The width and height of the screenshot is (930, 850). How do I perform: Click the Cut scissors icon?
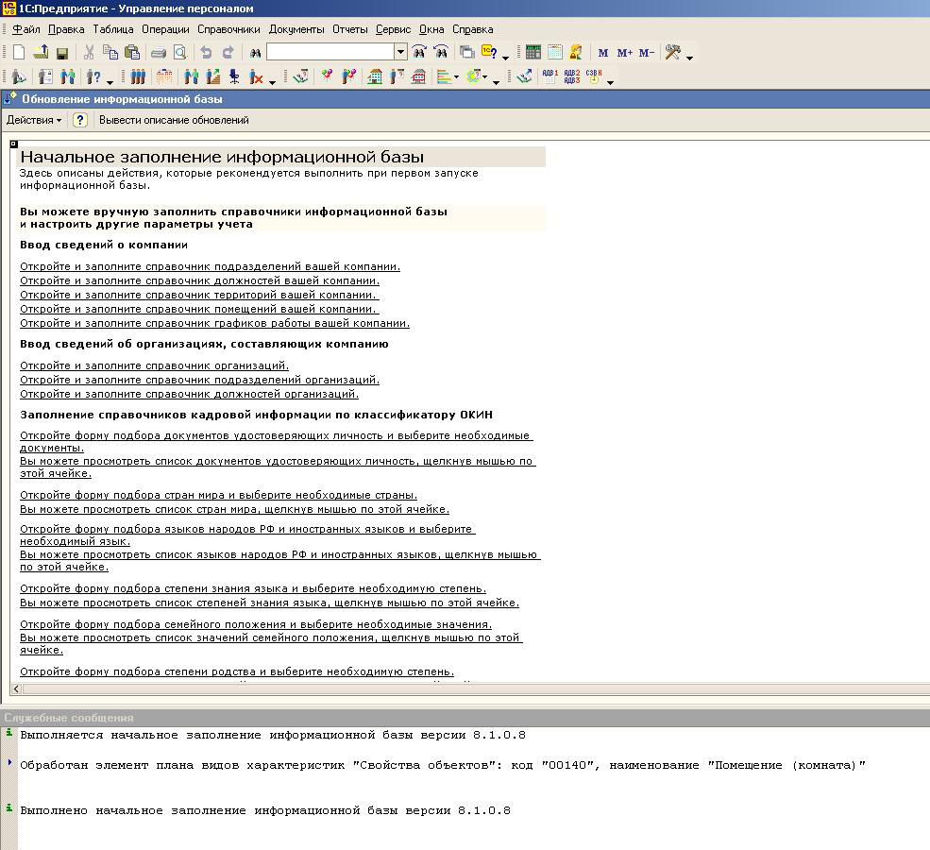(x=89, y=53)
